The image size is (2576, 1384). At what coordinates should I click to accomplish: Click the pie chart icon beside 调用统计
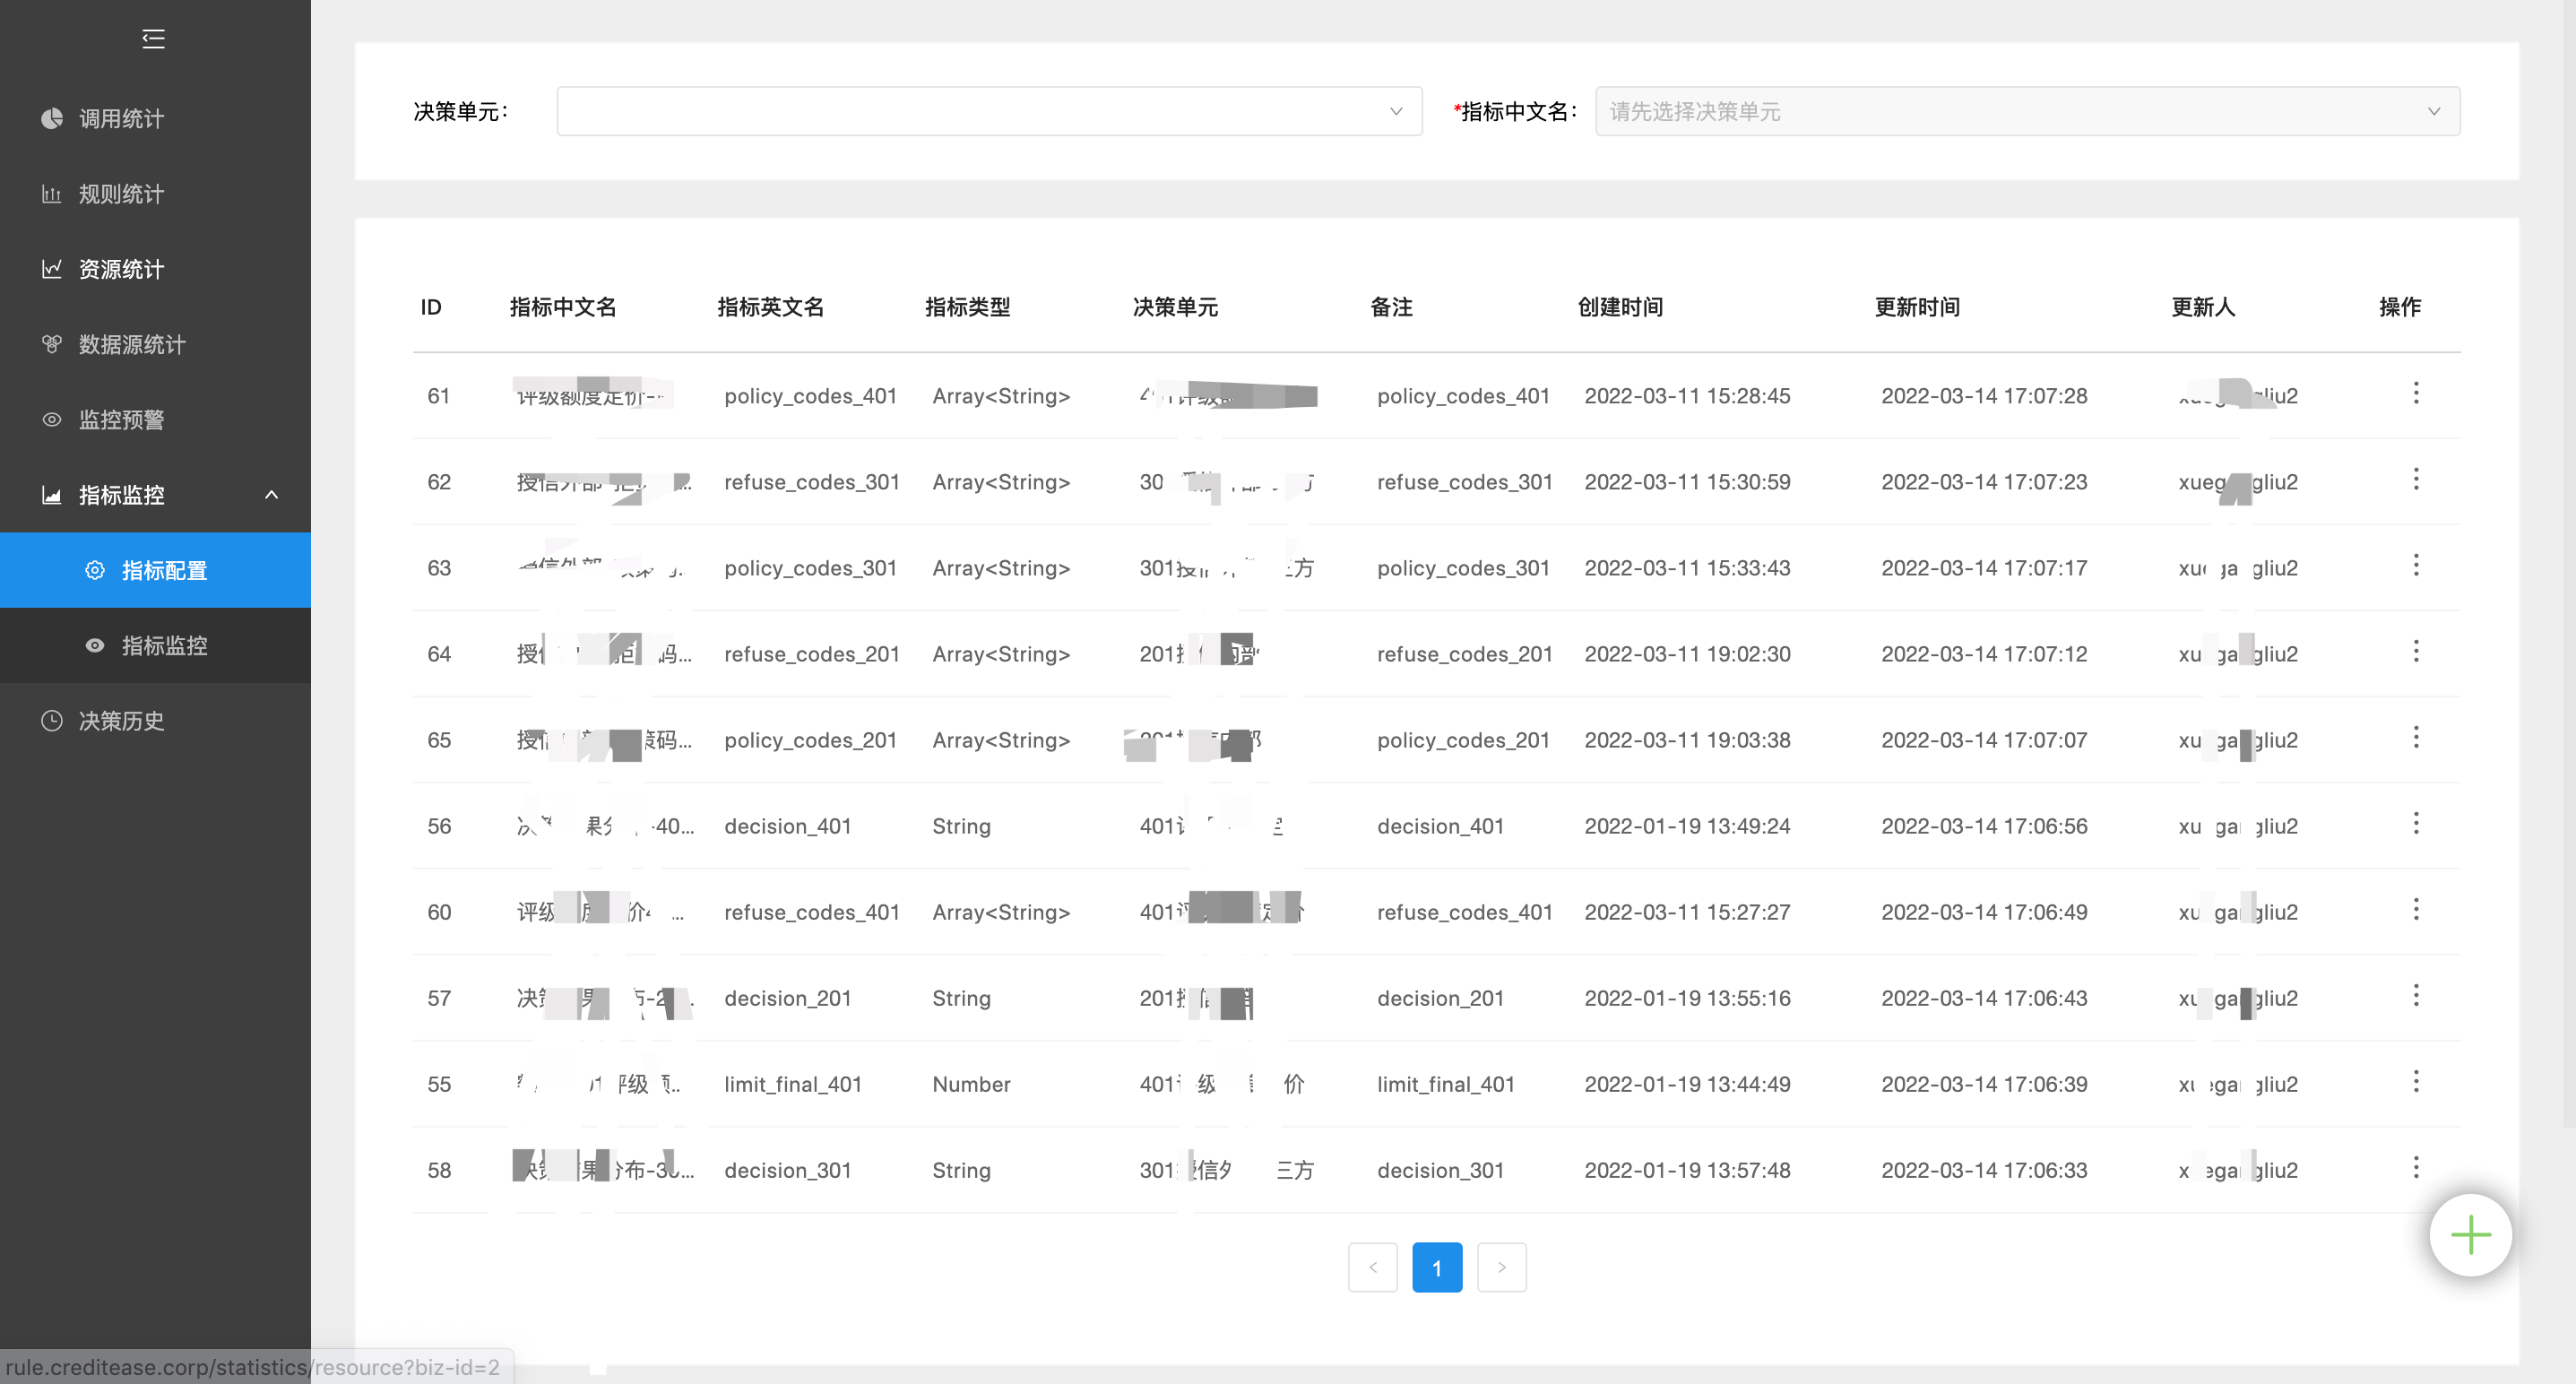[52, 119]
